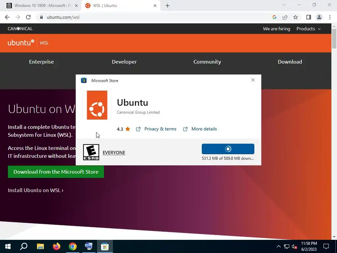Open network status tray icon
The width and height of the screenshot is (337, 253).
click(287, 246)
